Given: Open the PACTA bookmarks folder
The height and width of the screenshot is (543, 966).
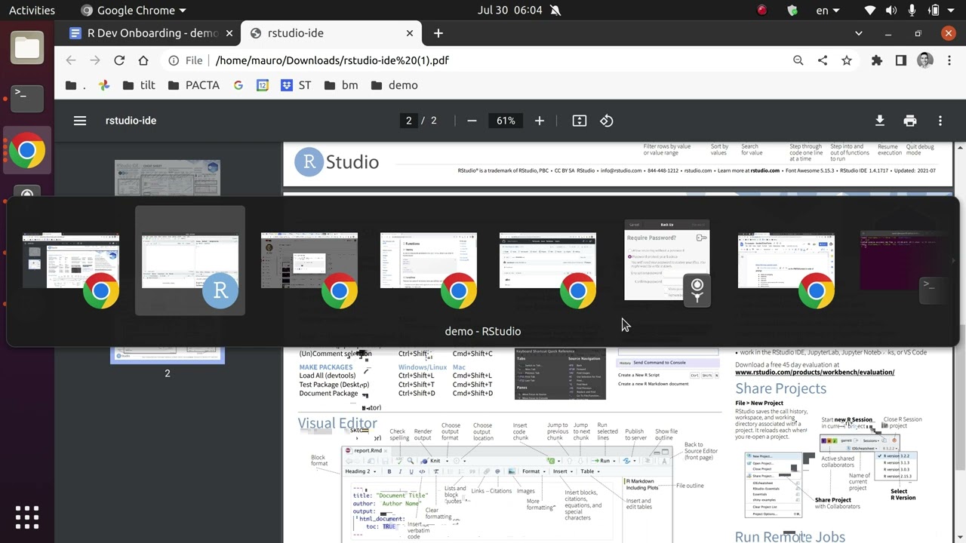Looking at the screenshot, I should [194, 85].
